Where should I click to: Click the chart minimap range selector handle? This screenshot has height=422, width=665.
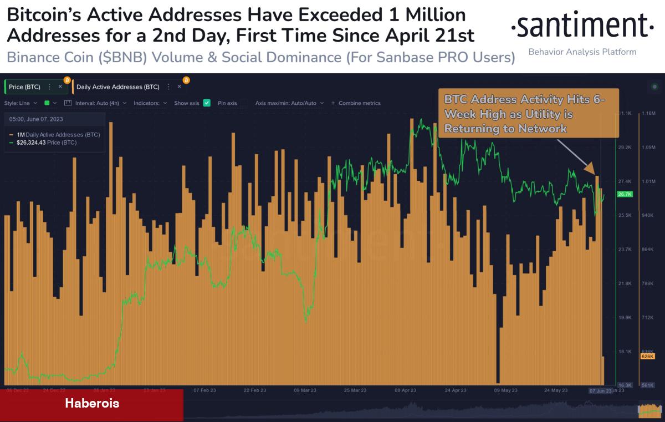(x=649, y=411)
